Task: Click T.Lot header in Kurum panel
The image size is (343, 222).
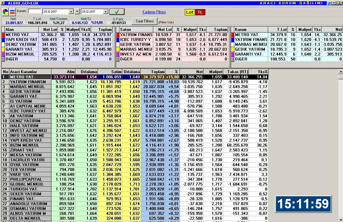Action: (278, 30)
